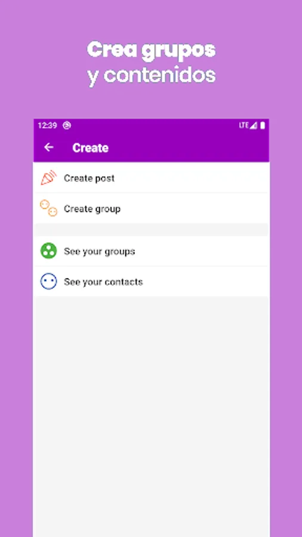Screen dimensions: 302x537
Task: Click the party popper Create post icon
Action: click(x=48, y=178)
